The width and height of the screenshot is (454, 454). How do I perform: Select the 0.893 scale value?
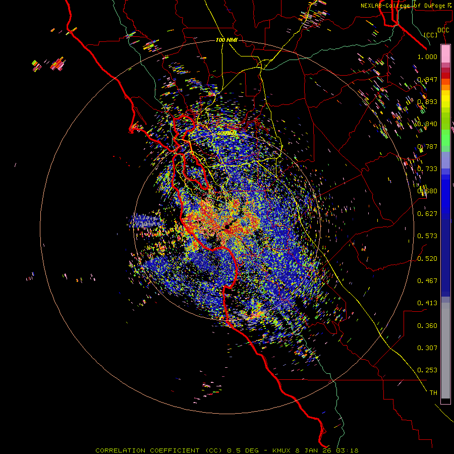[x=427, y=101]
